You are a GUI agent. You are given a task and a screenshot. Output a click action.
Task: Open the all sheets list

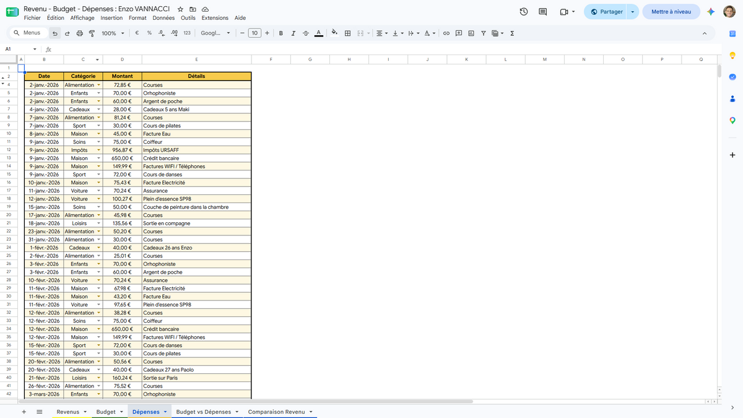39,412
